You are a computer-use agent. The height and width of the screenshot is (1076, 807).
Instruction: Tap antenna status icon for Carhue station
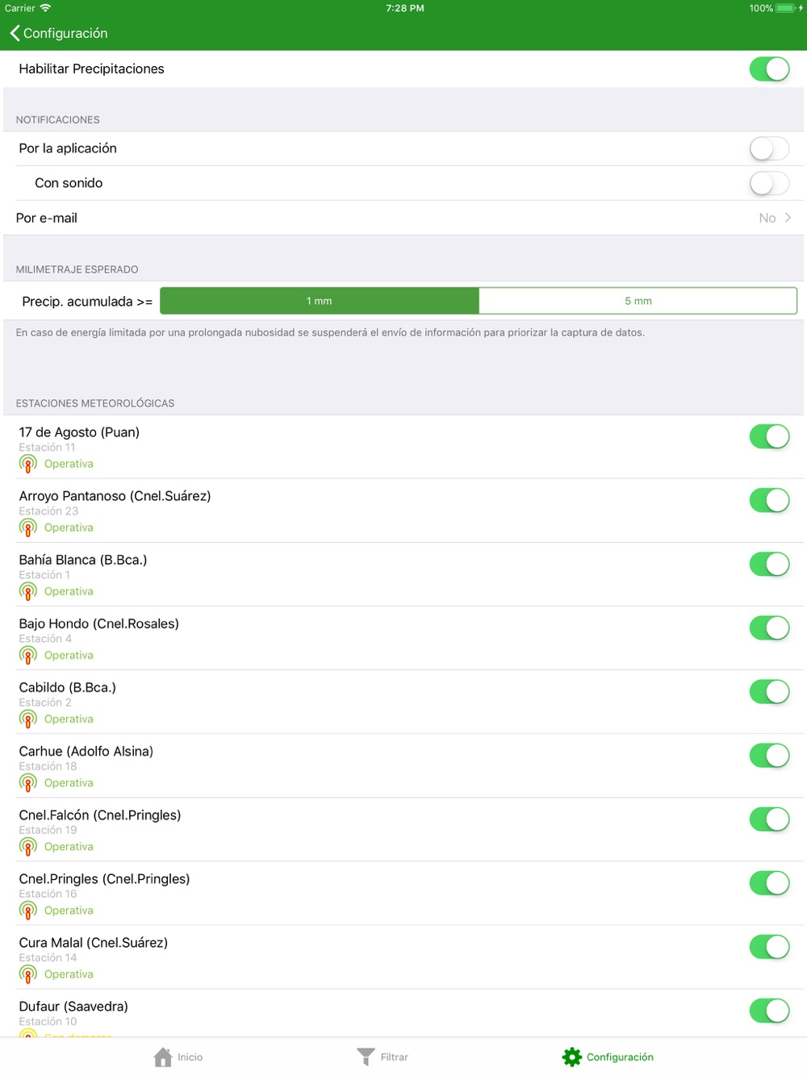pyautogui.click(x=28, y=782)
